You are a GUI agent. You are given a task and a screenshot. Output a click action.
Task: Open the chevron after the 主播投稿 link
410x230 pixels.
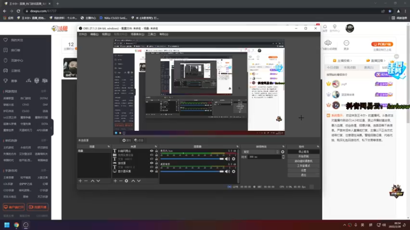pyautogui.click(x=351, y=60)
